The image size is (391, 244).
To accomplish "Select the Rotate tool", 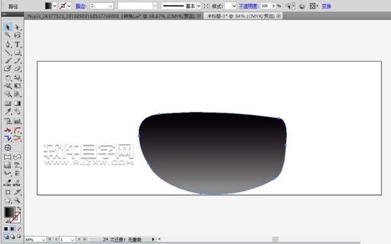I will (x=8, y=78).
